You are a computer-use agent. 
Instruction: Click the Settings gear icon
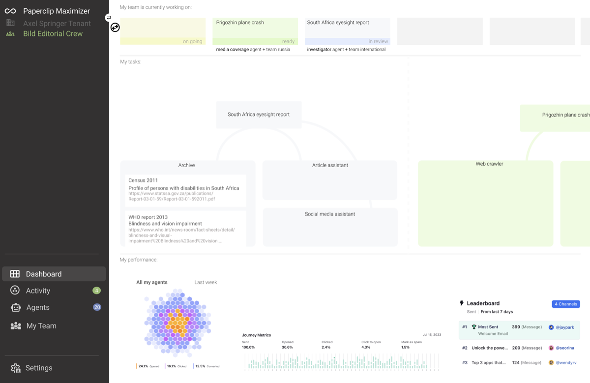(16, 368)
